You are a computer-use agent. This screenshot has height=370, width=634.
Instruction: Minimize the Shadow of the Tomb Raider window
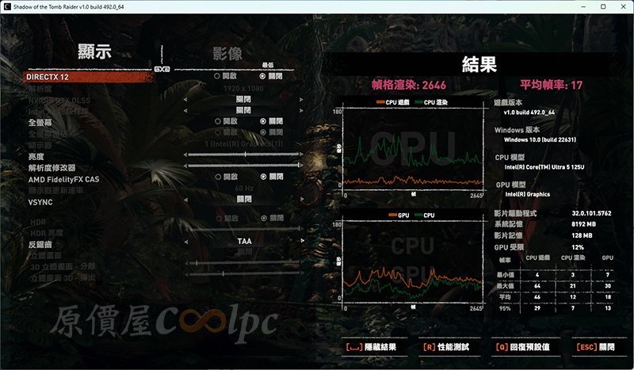pyautogui.click(x=583, y=7)
